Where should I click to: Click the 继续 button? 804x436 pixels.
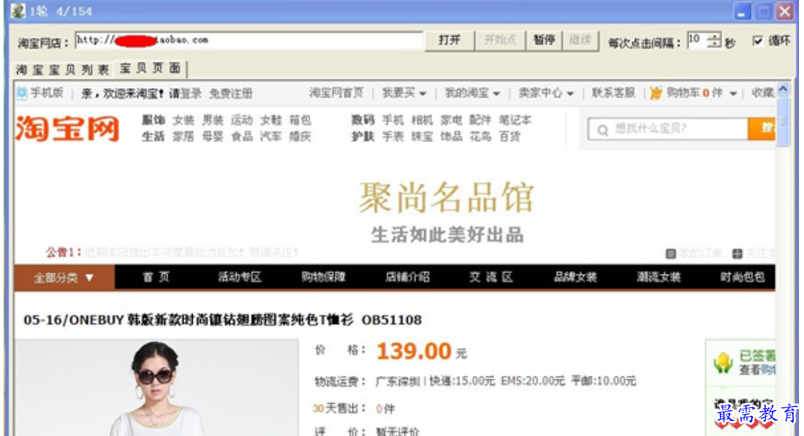(580, 40)
